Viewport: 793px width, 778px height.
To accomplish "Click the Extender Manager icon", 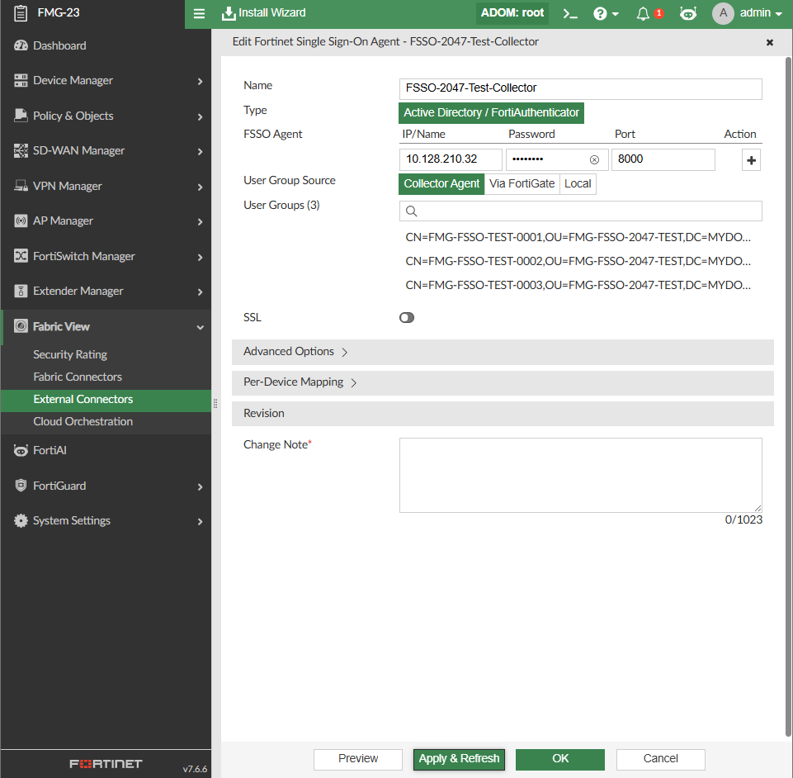I will pos(21,291).
